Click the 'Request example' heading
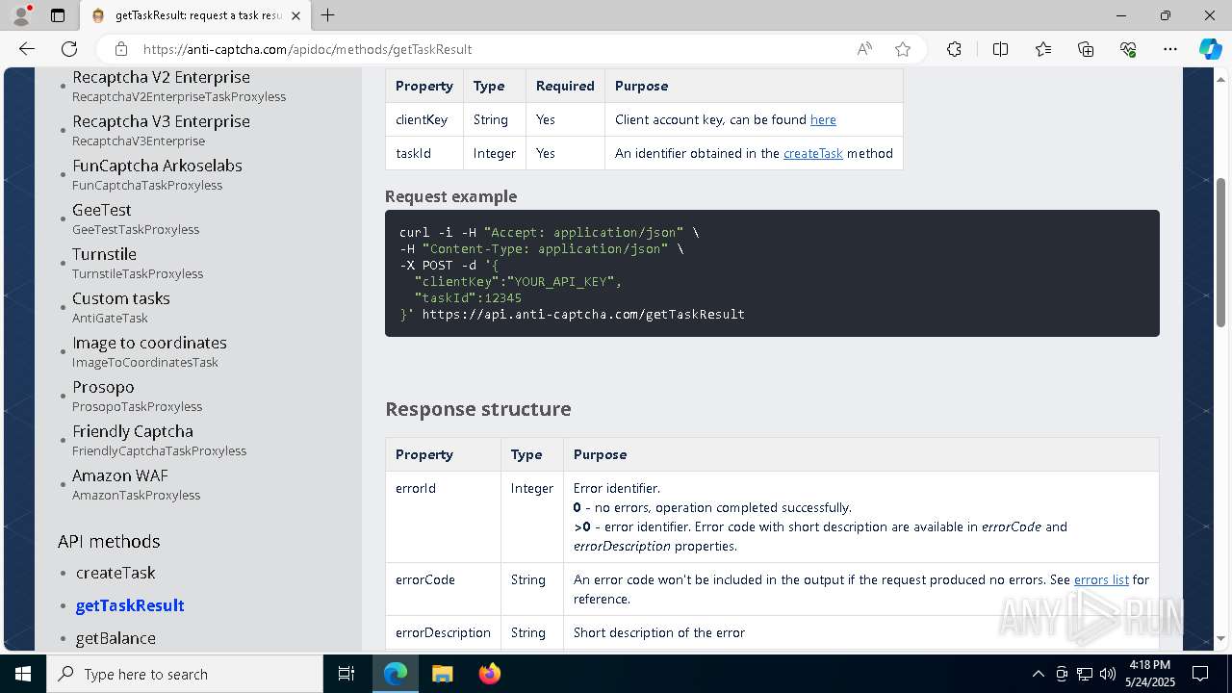 click(450, 196)
